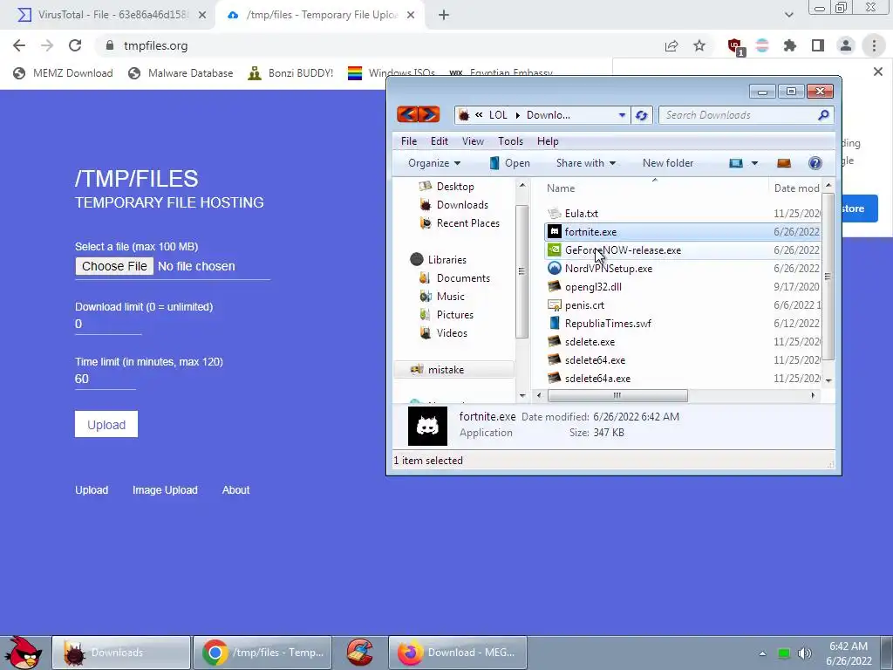
Task: Open the Explorer Edit menu
Action: tap(440, 141)
